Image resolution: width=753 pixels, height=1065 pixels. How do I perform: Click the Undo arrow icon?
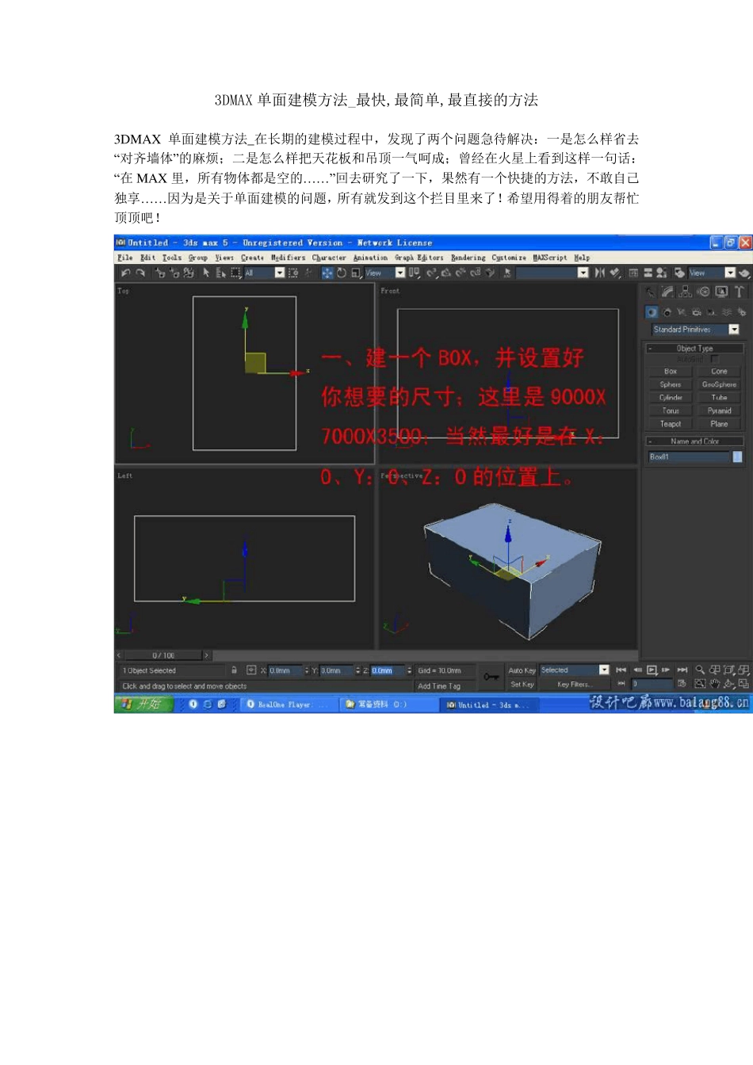tap(125, 273)
